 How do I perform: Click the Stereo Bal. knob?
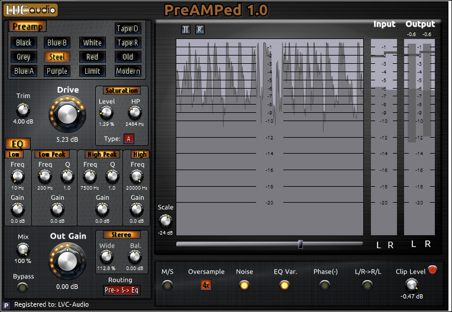coord(135,256)
